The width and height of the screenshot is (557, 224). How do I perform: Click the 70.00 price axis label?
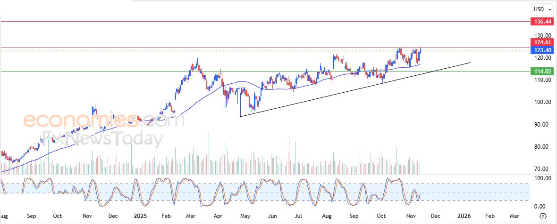[x=543, y=168]
